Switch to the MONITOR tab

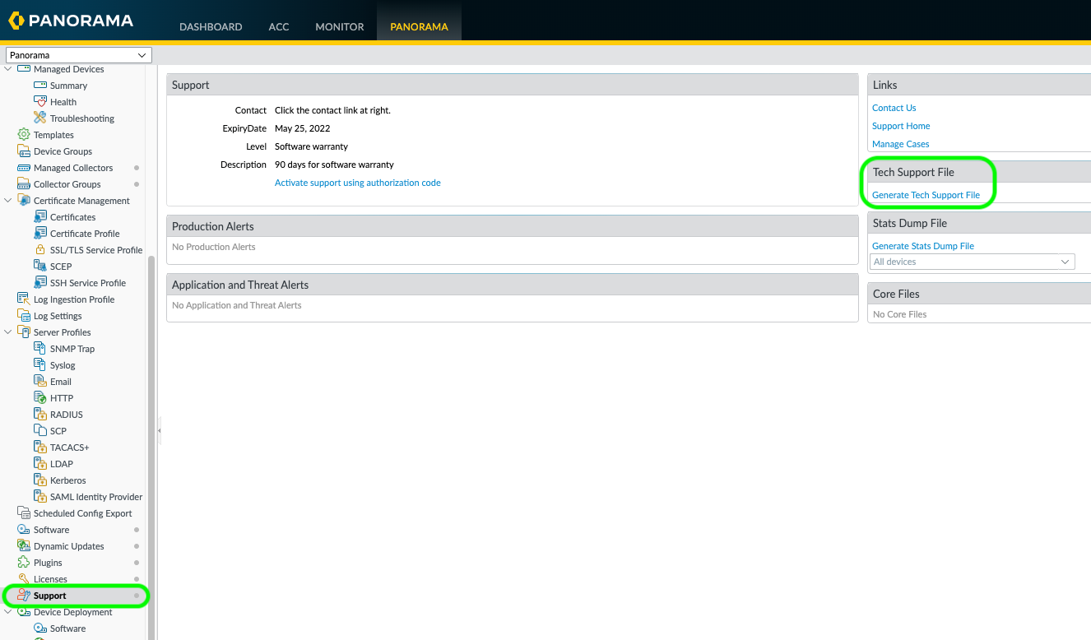pyautogui.click(x=340, y=27)
